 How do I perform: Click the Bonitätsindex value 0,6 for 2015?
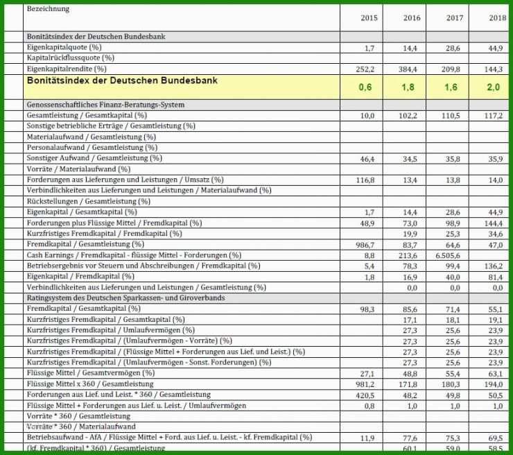pos(365,87)
